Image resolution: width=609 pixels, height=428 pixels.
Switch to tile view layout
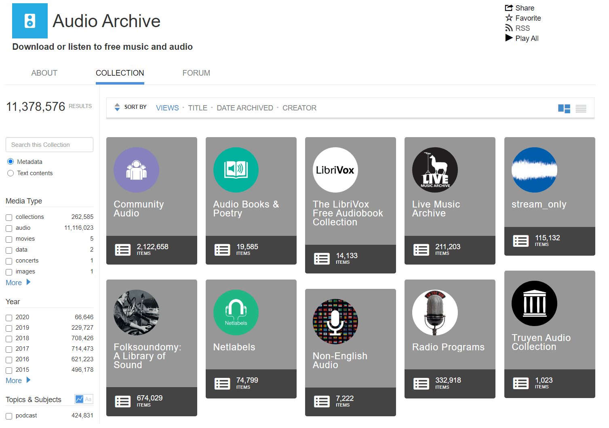pos(564,108)
